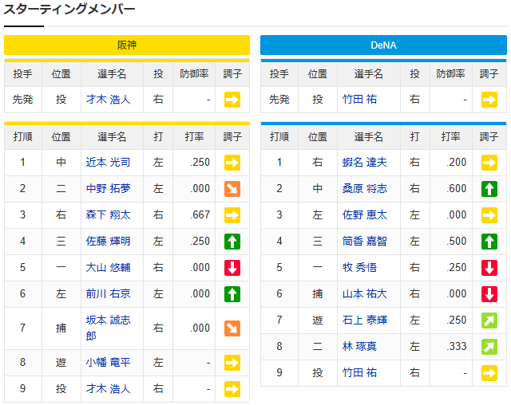
Task: Open player page for 山本 祐大
Action: click(x=365, y=293)
